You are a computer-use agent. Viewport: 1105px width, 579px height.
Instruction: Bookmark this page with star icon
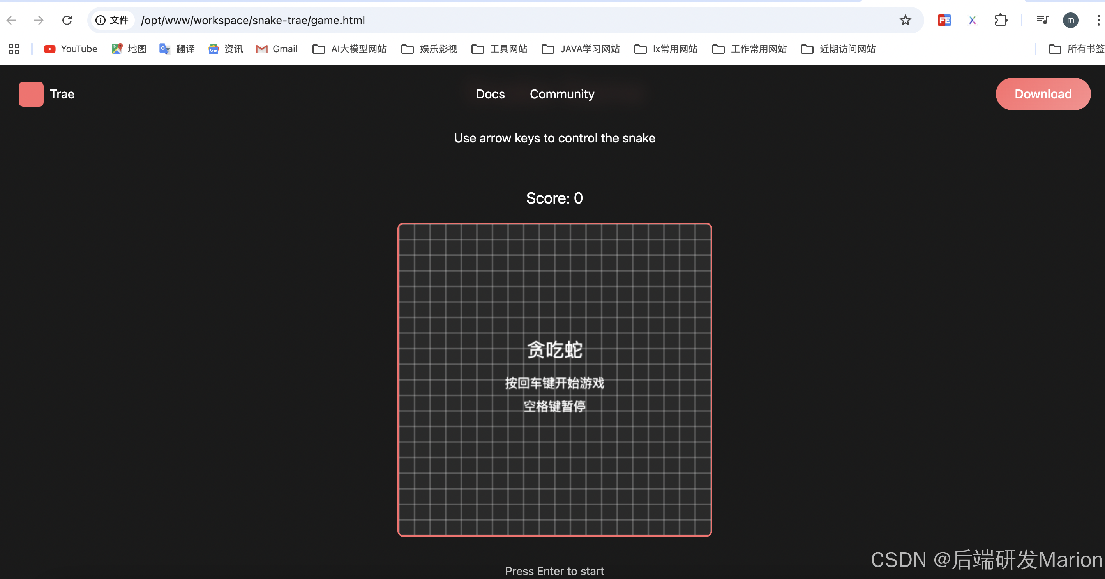[x=905, y=20]
